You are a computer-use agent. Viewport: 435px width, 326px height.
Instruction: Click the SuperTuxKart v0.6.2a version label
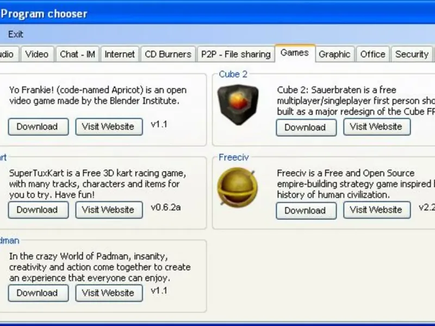[x=166, y=208]
